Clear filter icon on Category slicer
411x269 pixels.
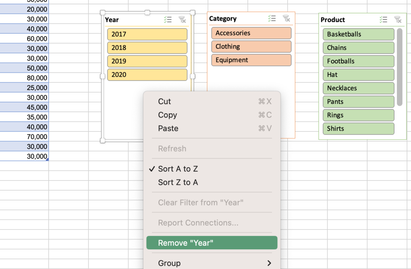[286, 18]
